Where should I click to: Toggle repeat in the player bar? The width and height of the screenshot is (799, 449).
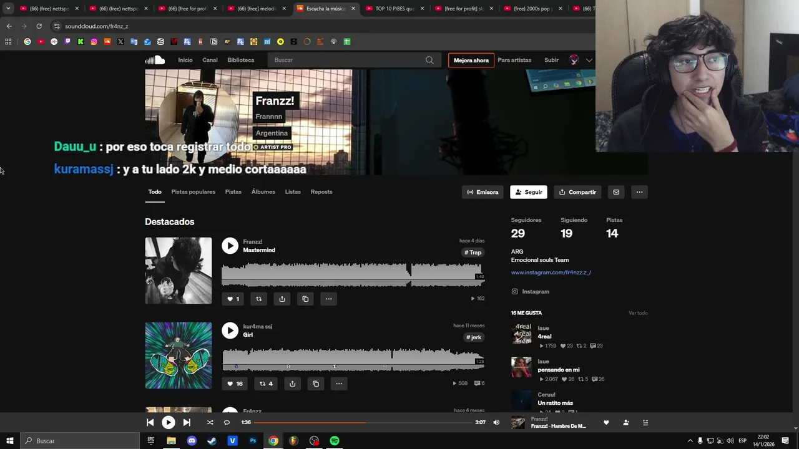coord(227,422)
